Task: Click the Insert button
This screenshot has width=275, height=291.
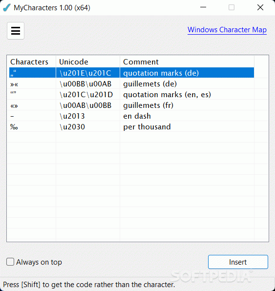Action: [238, 262]
